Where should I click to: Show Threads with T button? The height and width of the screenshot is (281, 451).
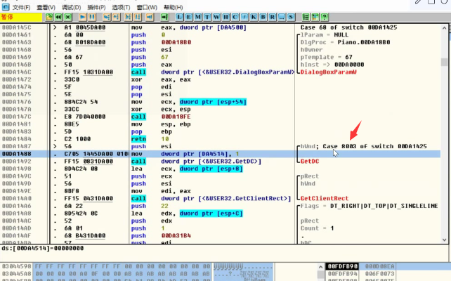point(207,18)
